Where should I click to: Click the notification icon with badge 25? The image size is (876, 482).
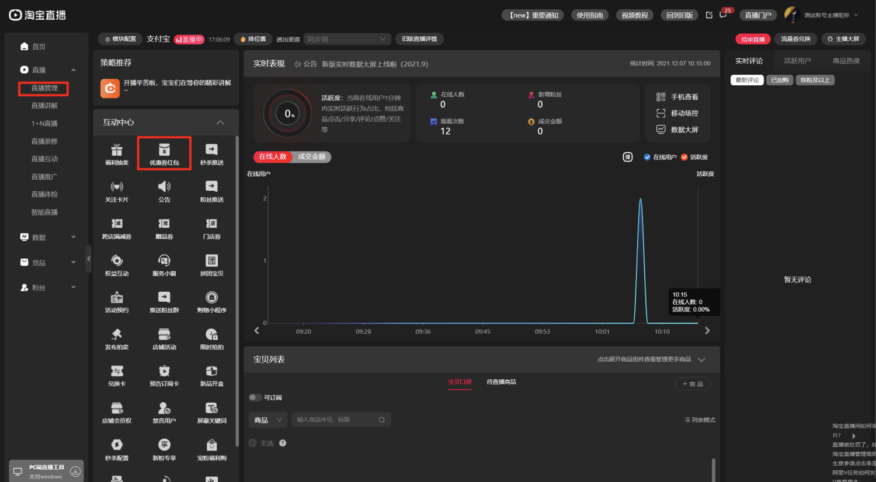(x=724, y=15)
